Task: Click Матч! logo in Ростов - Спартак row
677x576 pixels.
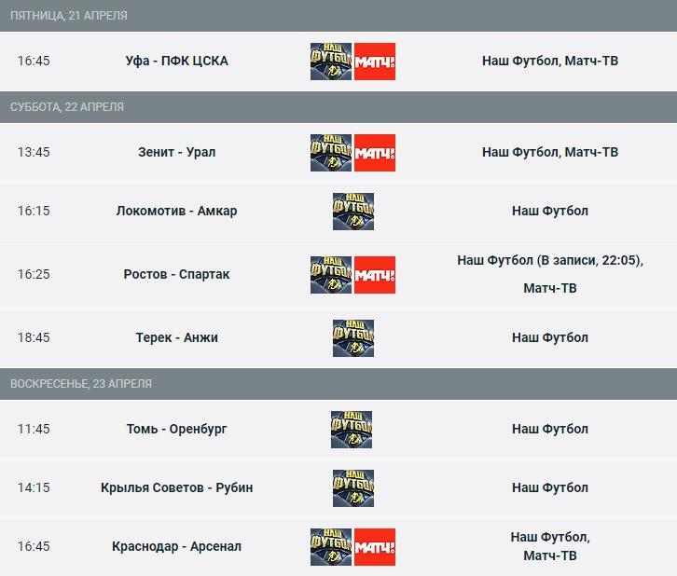Action: [375, 275]
